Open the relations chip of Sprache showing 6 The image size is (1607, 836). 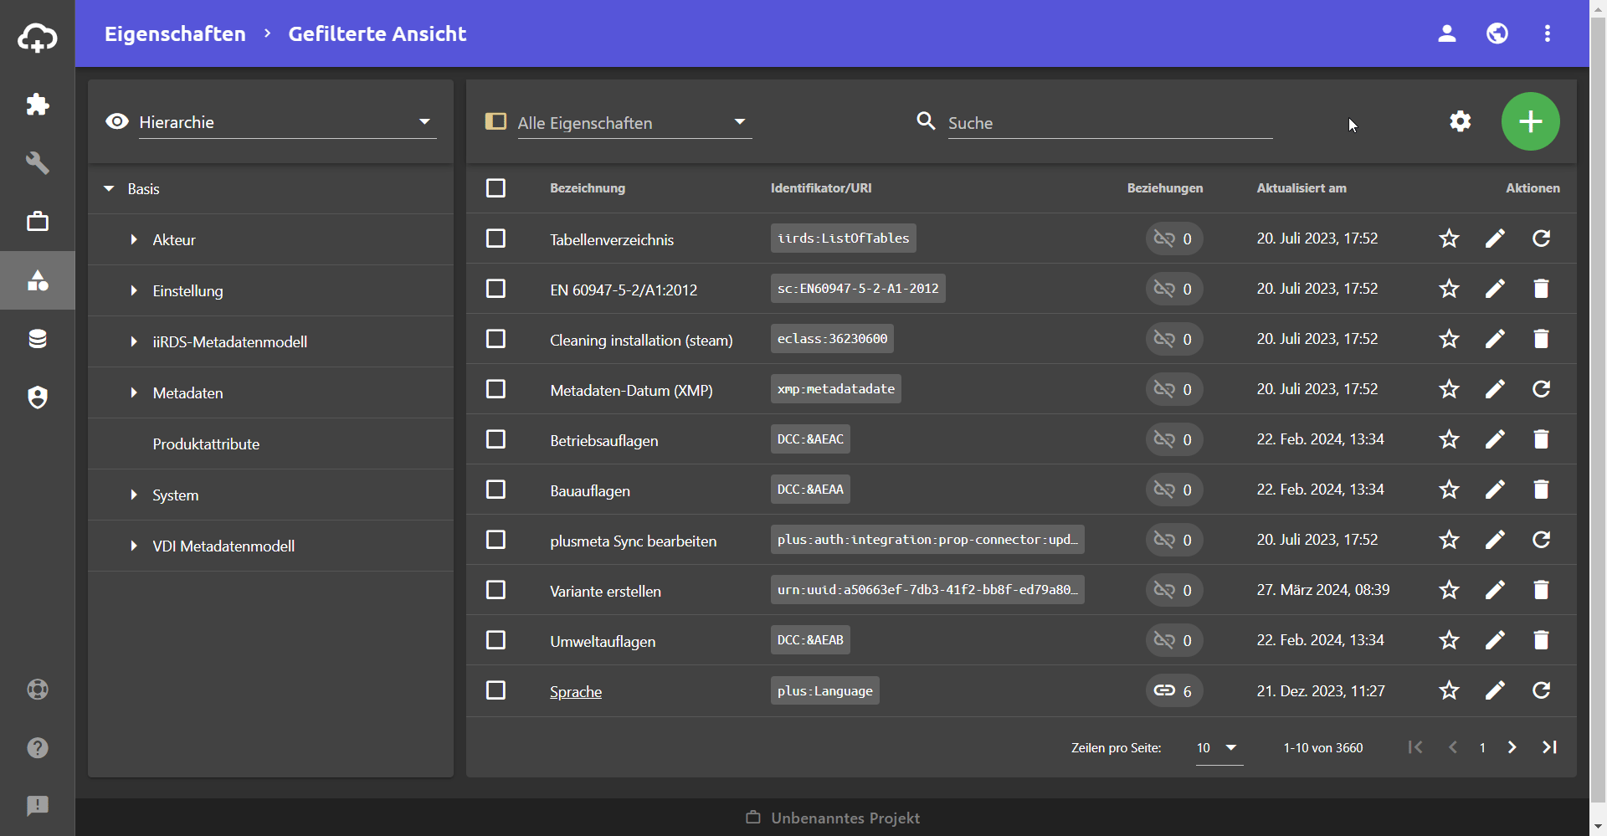[1174, 690]
